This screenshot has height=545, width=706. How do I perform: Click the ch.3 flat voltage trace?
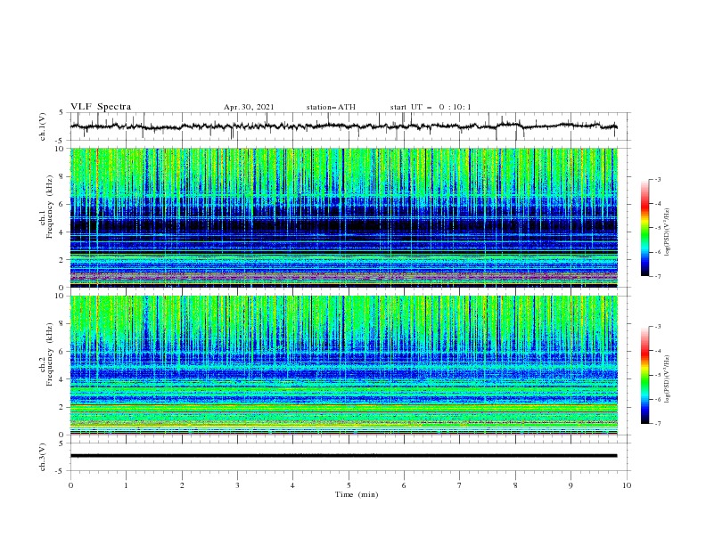(343, 456)
